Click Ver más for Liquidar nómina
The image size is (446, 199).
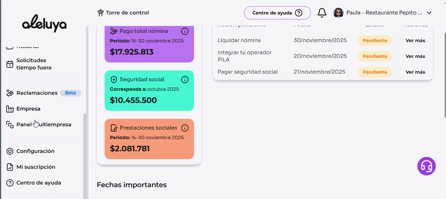pyautogui.click(x=415, y=41)
